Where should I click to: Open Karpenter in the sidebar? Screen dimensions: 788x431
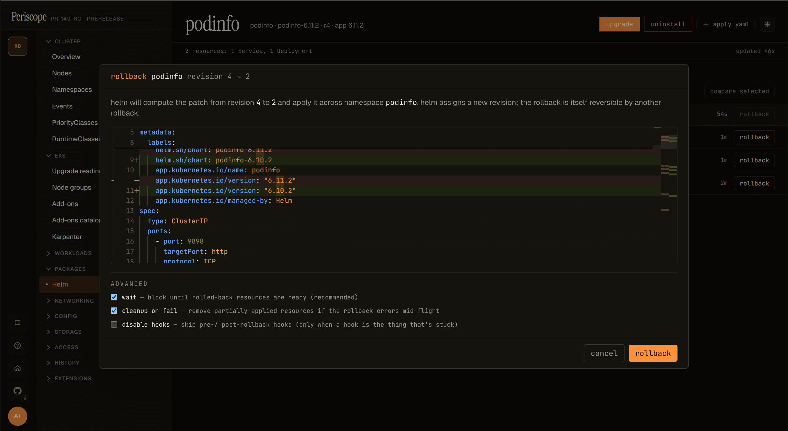pos(67,237)
